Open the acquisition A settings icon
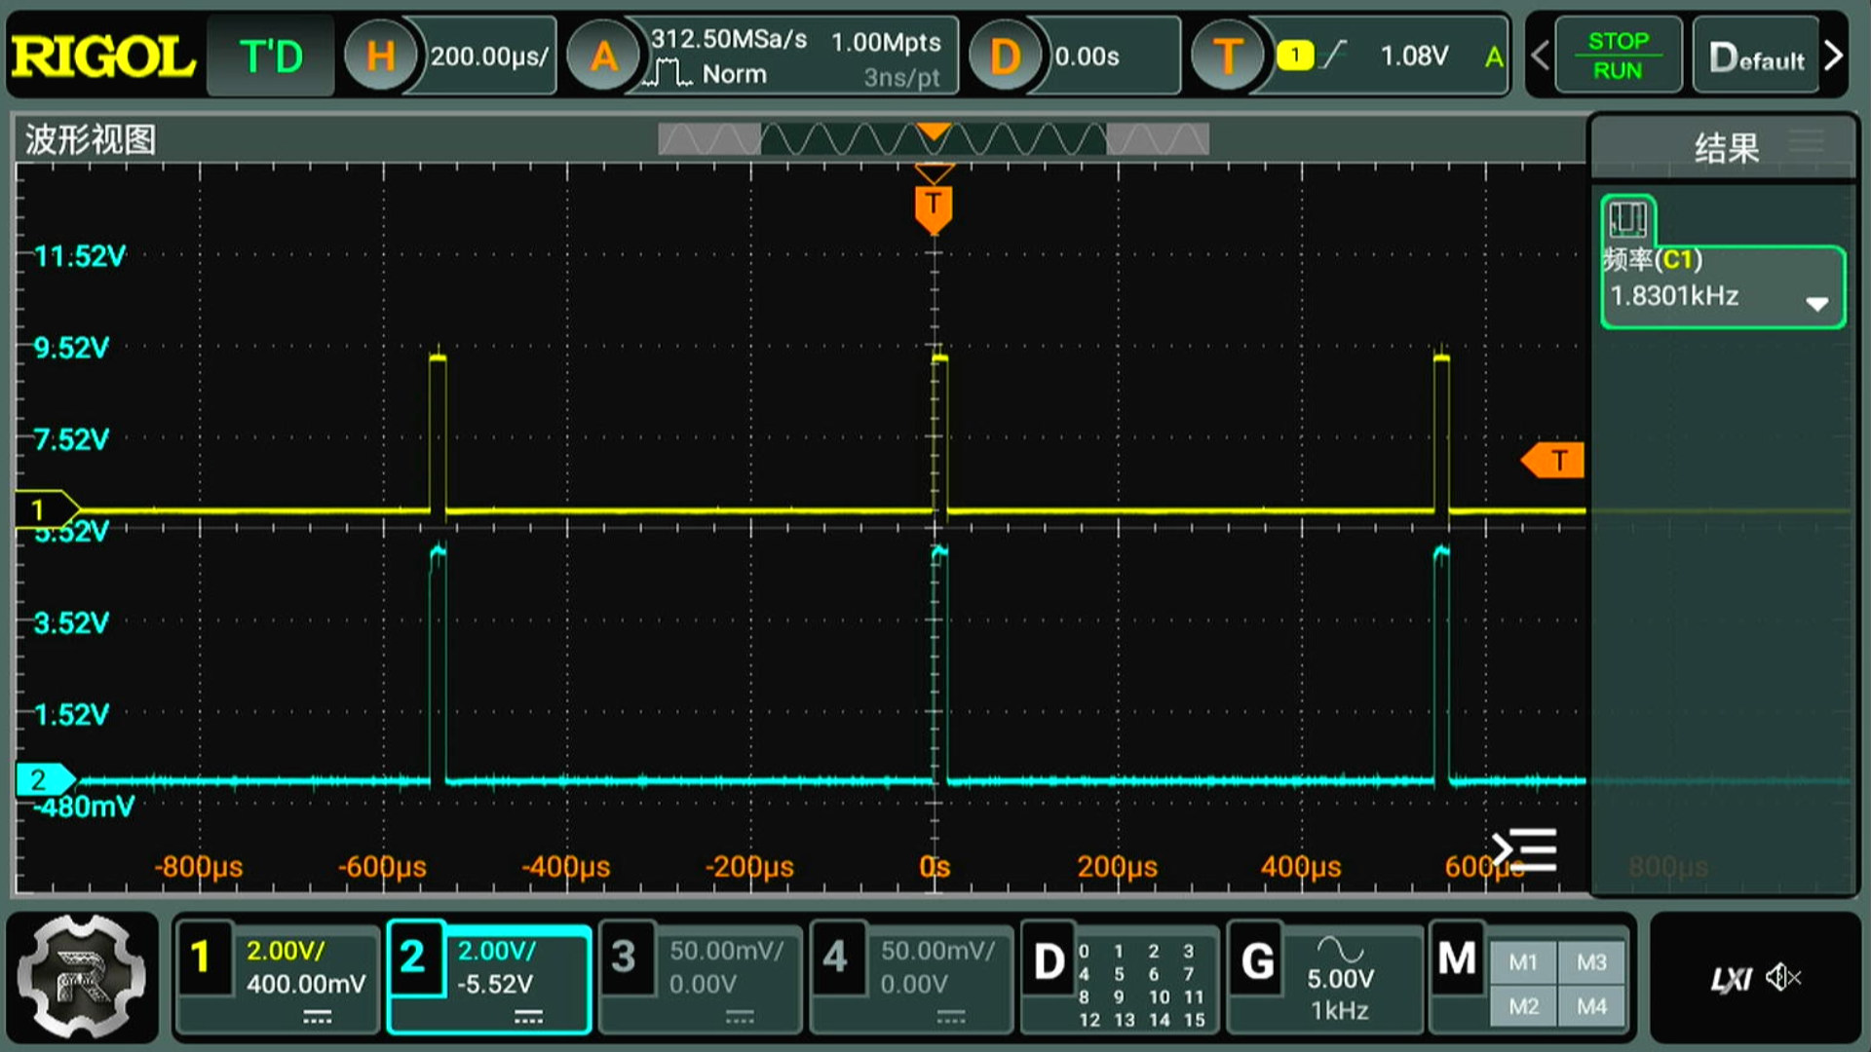Viewport: 1871px width, 1052px height. 603,56
